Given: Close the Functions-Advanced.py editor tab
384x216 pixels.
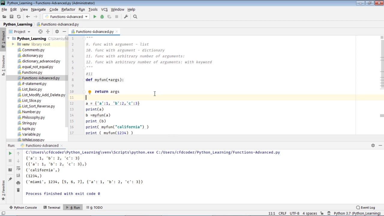Looking at the screenshot, I should [117, 31].
